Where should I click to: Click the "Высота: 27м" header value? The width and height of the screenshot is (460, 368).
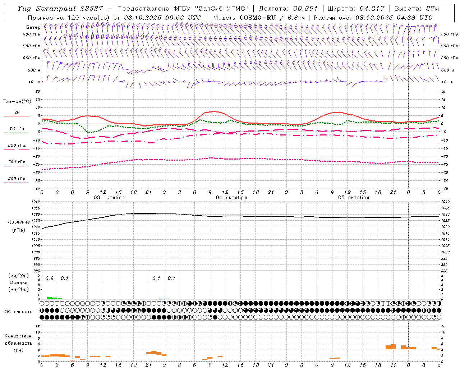click(417, 9)
